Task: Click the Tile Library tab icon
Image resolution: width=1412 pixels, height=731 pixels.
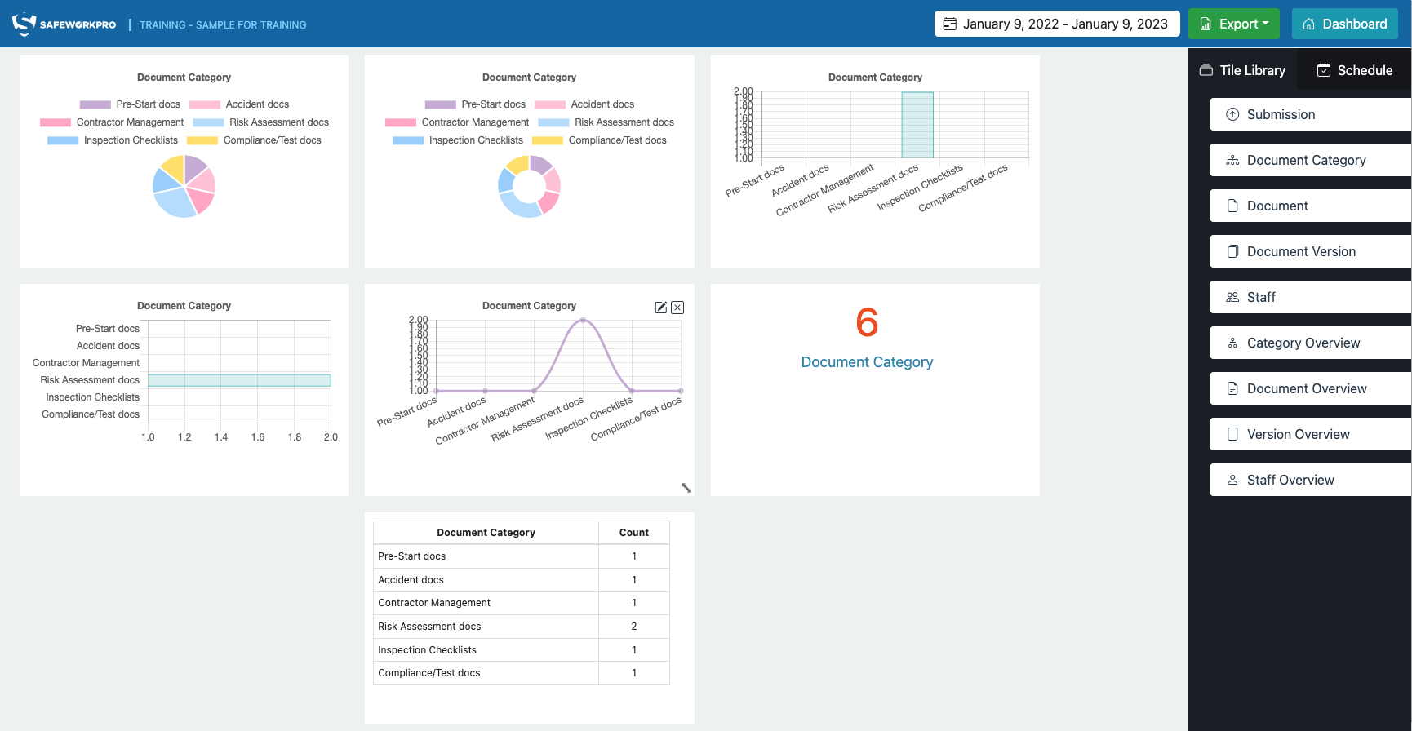Action: (x=1206, y=70)
